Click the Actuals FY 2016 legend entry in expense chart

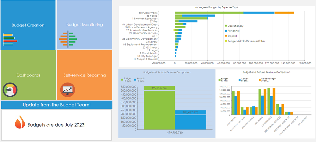point(139,80)
